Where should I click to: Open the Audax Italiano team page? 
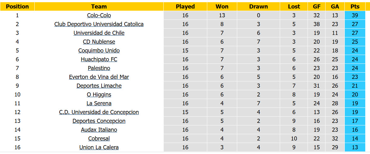(99, 130)
